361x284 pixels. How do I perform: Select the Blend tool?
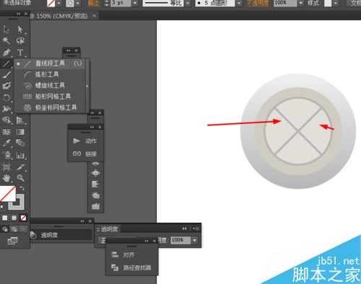pyautogui.click(x=20, y=143)
